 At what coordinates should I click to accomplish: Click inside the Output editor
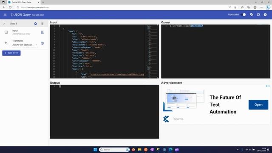tap(104, 112)
